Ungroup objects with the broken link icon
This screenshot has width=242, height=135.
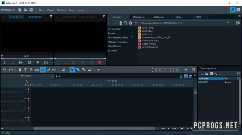tap(54, 70)
